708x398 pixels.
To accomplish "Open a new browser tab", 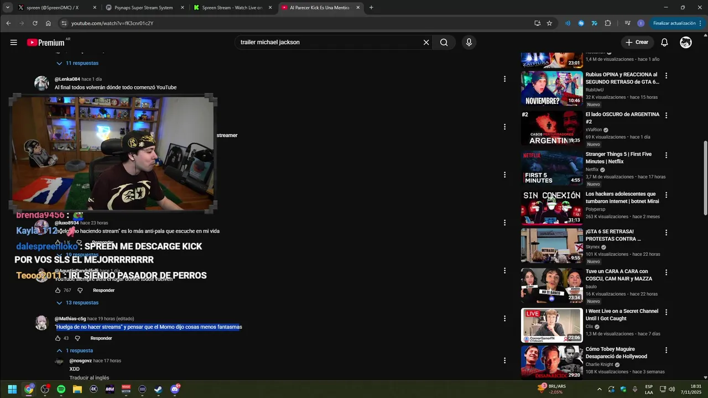I will click(x=371, y=8).
